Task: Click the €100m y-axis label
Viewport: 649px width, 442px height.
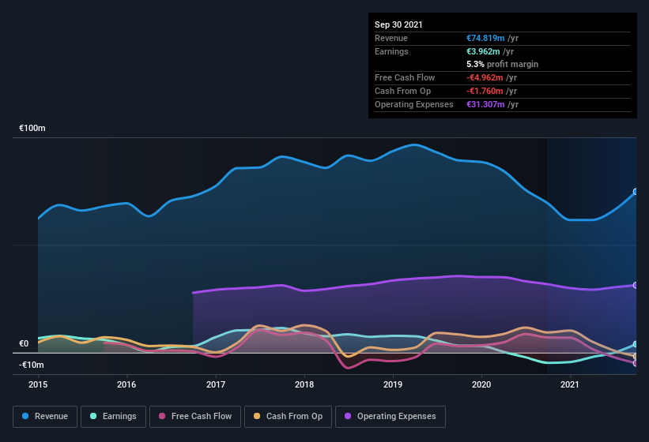Action: [32, 128]
